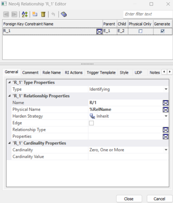The width and height of the screenshot is (173, 203).
Task: Open the UDP tab
Action: point(138,73)
